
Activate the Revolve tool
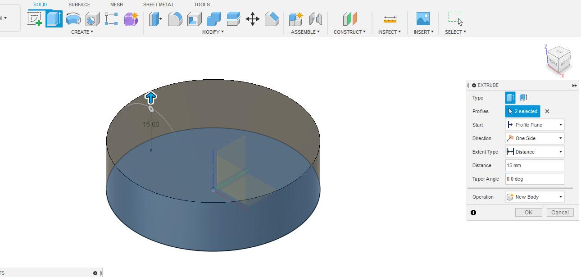73,19
